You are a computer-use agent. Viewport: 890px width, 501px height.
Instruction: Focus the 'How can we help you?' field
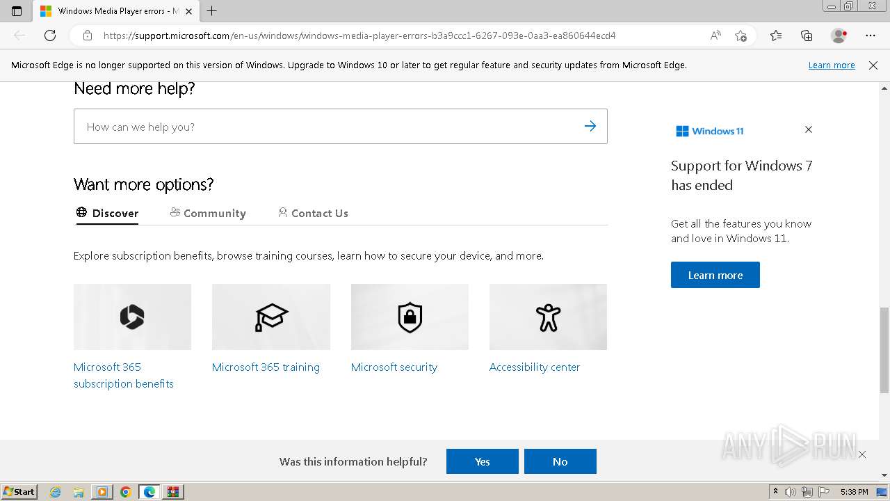click(327, 127)
